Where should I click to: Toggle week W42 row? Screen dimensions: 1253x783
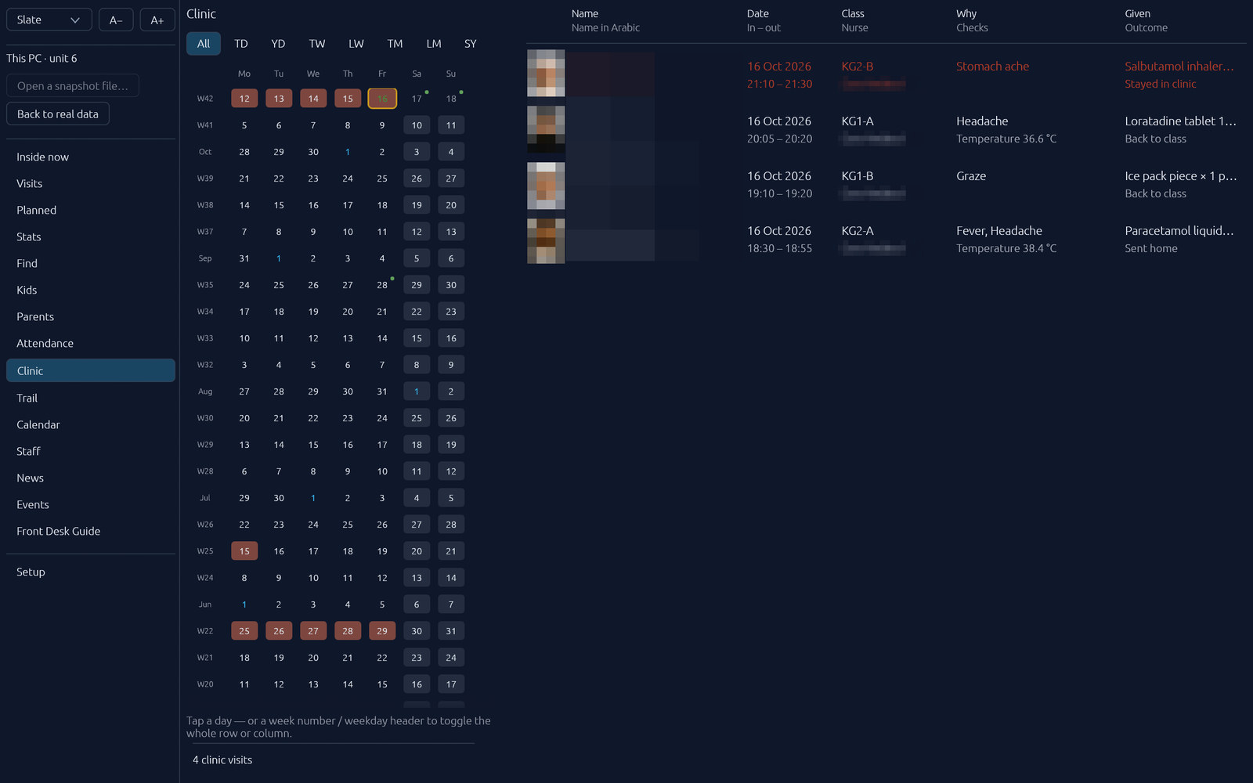[x=205, y=99]
